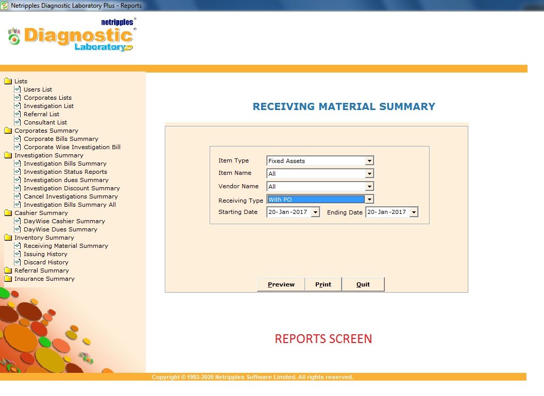Viewport: 544px width, 396px height.
Task: Select Issuing History entry
Action: [x=45, y=254]
